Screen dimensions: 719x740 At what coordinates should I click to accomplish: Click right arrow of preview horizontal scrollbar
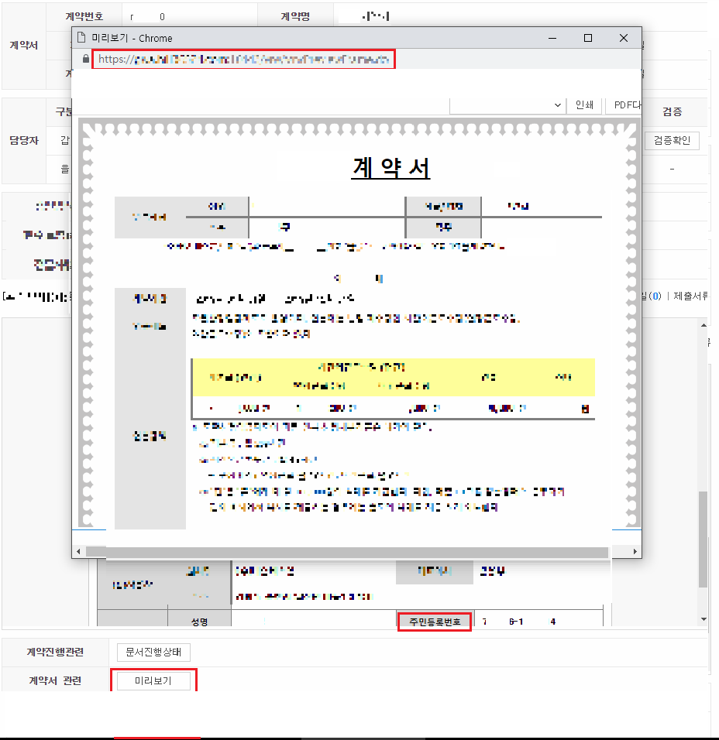635,551
